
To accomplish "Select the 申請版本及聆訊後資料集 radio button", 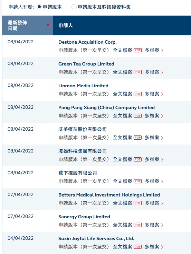I will [x=74, y=7].
